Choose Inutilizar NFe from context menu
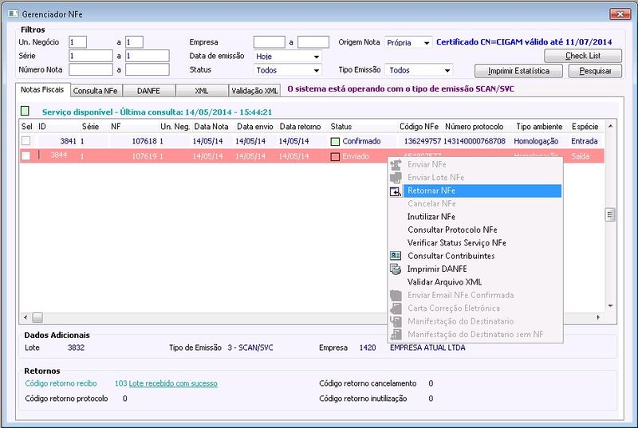Image resolution: width=638 pixels, height=428 pixels. (431, 217)
